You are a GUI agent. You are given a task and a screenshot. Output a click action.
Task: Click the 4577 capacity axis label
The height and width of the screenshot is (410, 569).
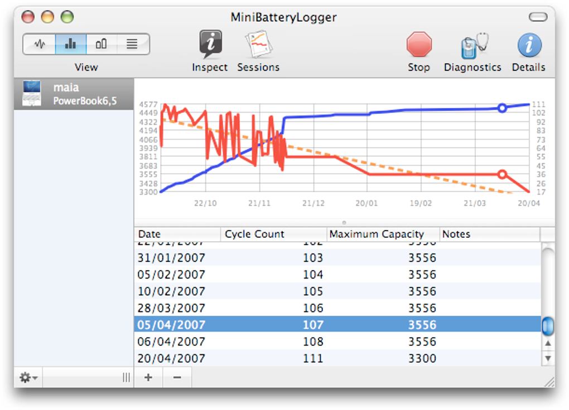(148, 104)
